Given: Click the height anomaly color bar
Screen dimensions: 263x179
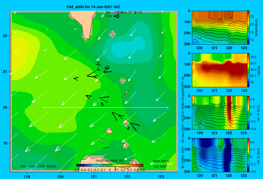Looking at the screenshot, I should 110,165.
